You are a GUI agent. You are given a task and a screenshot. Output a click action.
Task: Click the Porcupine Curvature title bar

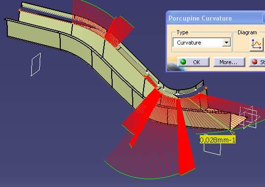pos(215,18)
